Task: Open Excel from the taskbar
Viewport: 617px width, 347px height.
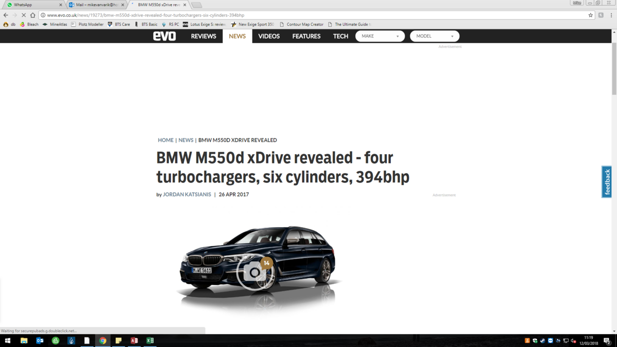Action: click(150, 341)
